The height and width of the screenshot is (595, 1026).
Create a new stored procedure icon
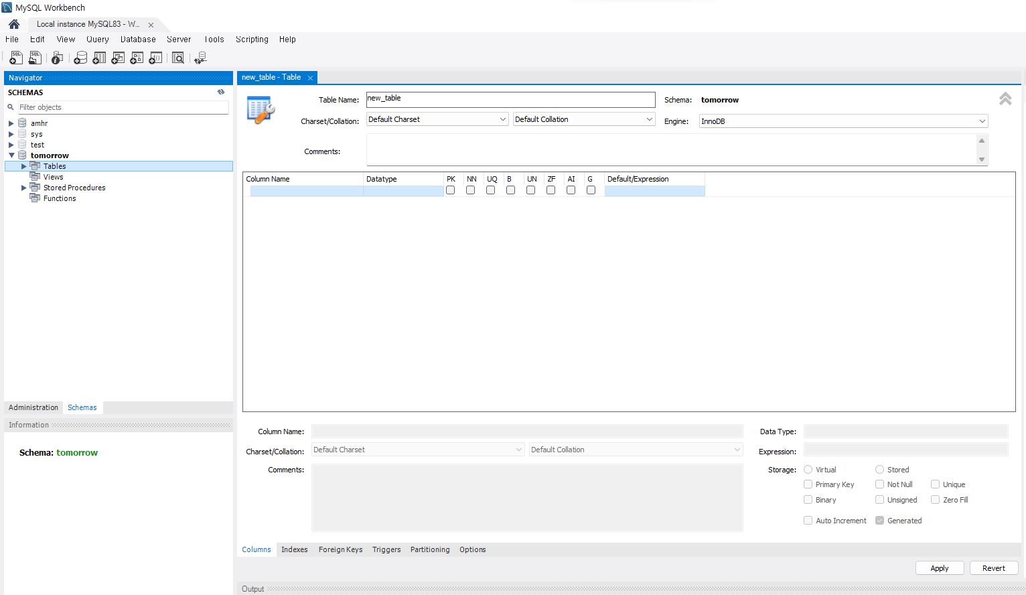[x=137, y=58]
